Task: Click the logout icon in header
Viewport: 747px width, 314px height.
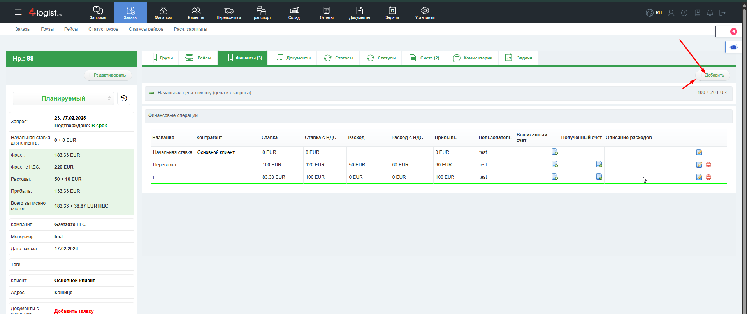Action: tap(722, 13)
